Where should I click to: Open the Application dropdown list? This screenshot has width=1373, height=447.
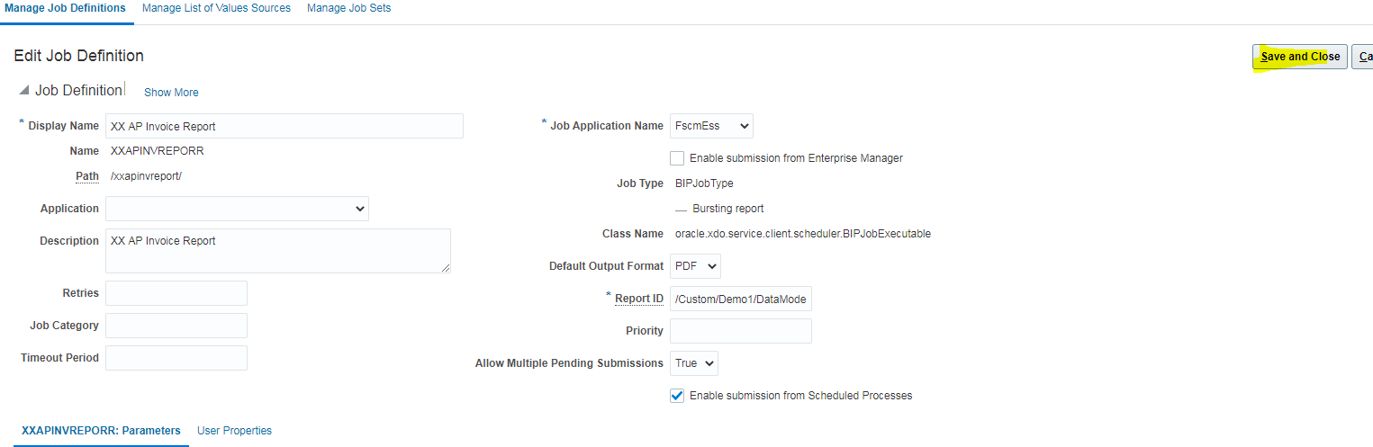click(237, 209)
